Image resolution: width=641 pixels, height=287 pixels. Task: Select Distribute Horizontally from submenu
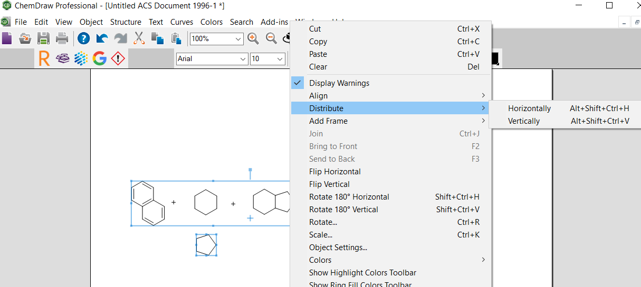(529, 108)
